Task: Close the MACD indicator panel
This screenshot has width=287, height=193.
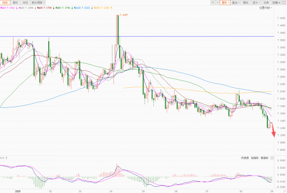Action: [x=272, y=158]
